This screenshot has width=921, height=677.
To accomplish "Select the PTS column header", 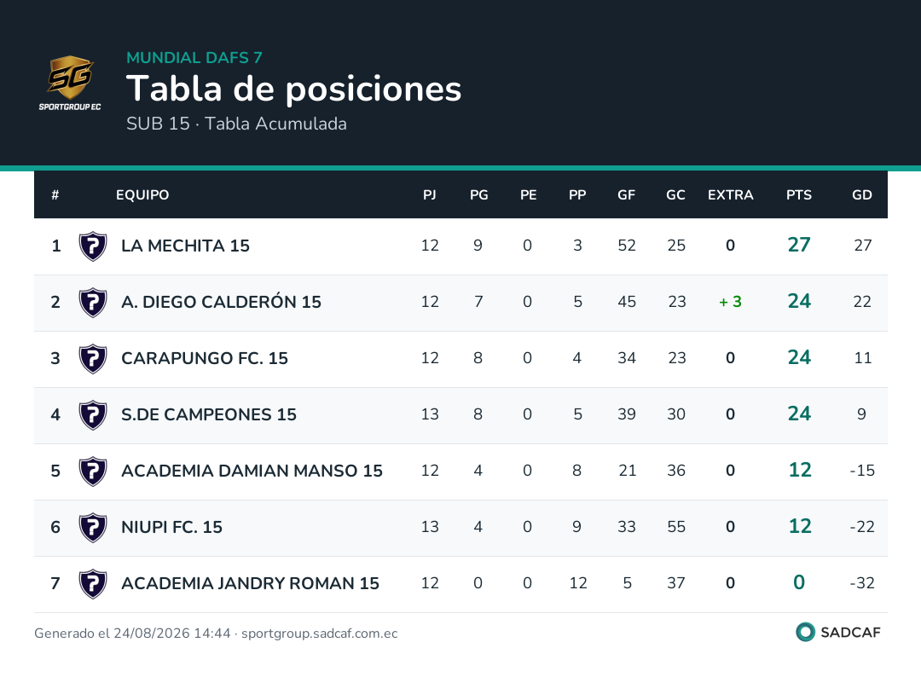I will pyautogui.click(x=799, y=195).
